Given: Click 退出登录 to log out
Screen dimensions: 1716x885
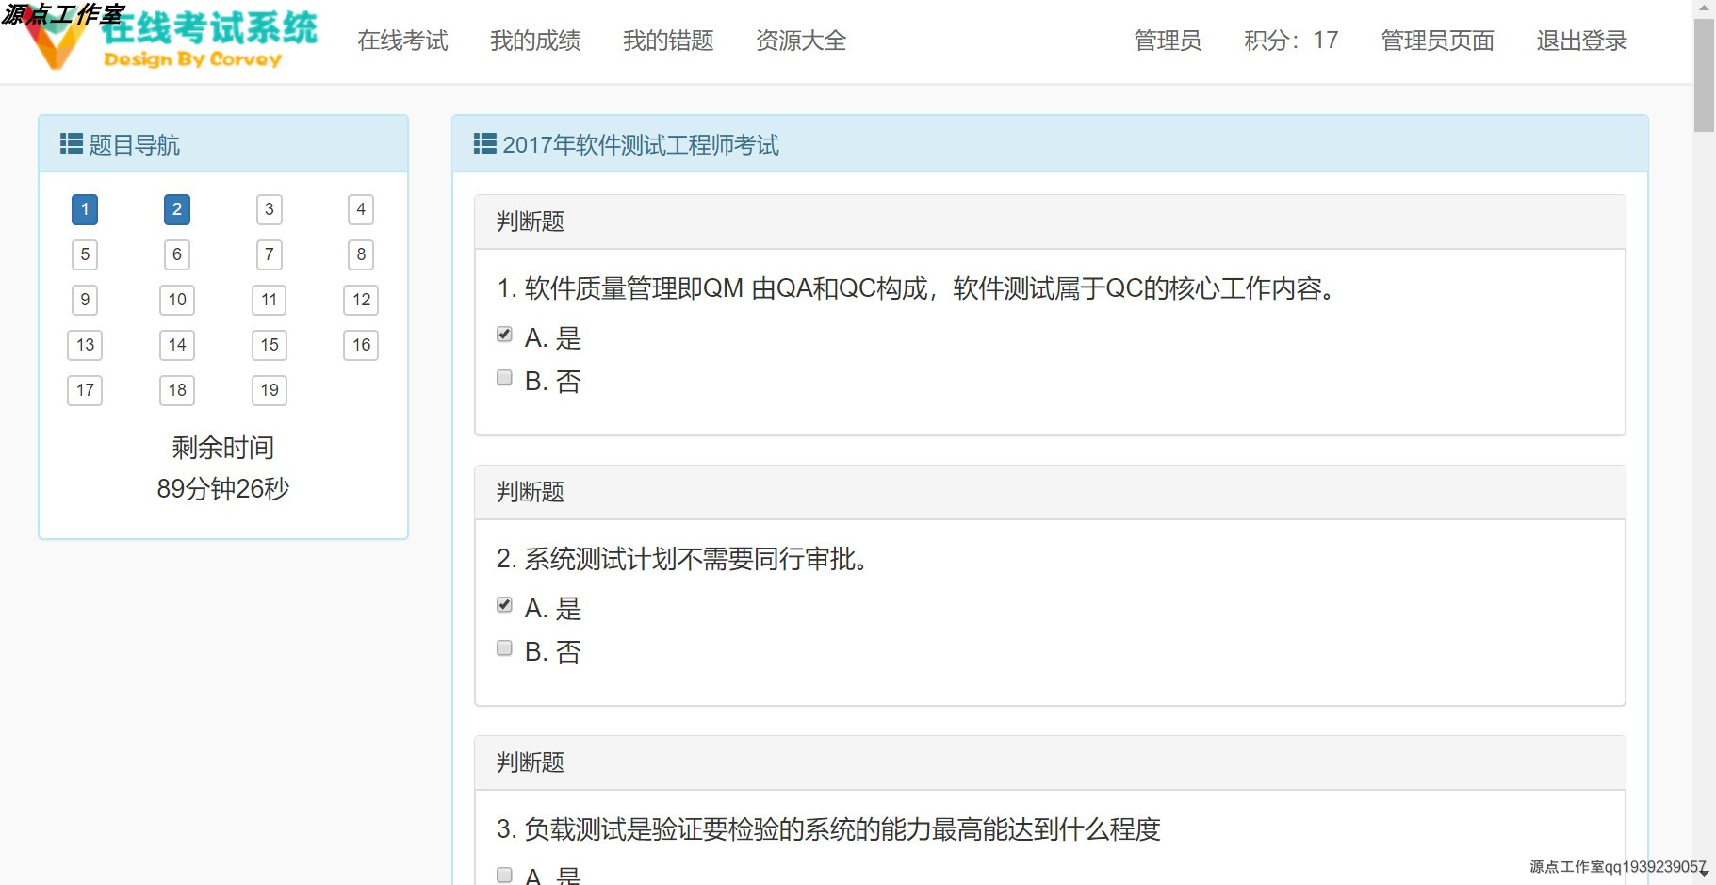Looking at the screenshot, I should pyautogui.click(x=1579, y=41).
